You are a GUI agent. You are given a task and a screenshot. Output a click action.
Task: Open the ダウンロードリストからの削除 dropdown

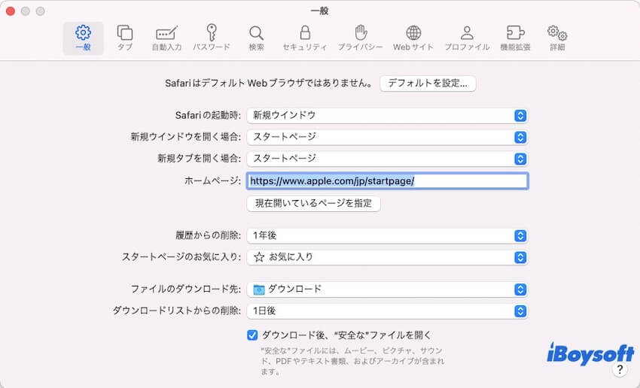(x=387, y=311)
